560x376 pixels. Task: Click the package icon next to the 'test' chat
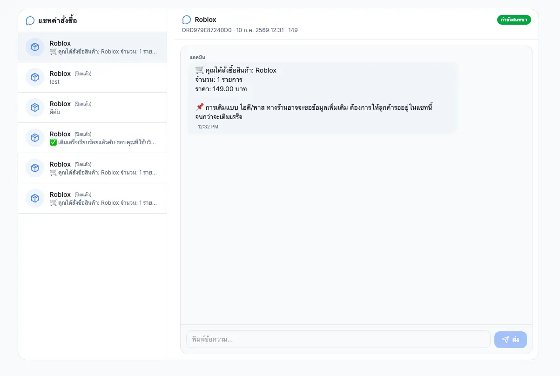coord(35,77)
